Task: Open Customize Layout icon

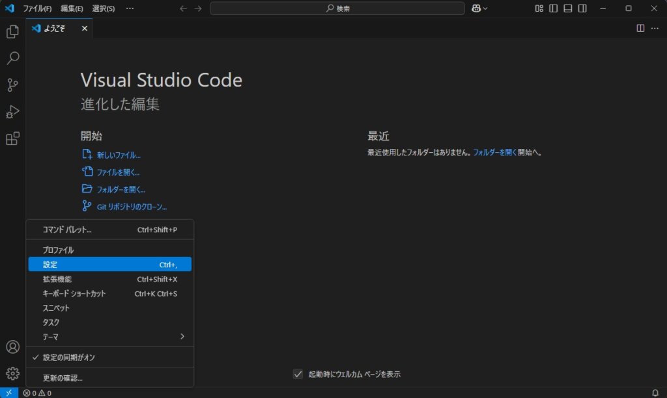Action: pyautogui.click(x=539, y=8)
